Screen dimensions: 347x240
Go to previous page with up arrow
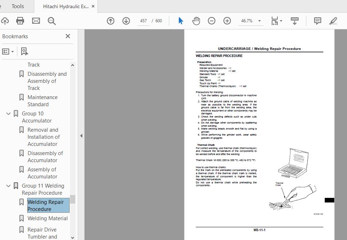111,21
